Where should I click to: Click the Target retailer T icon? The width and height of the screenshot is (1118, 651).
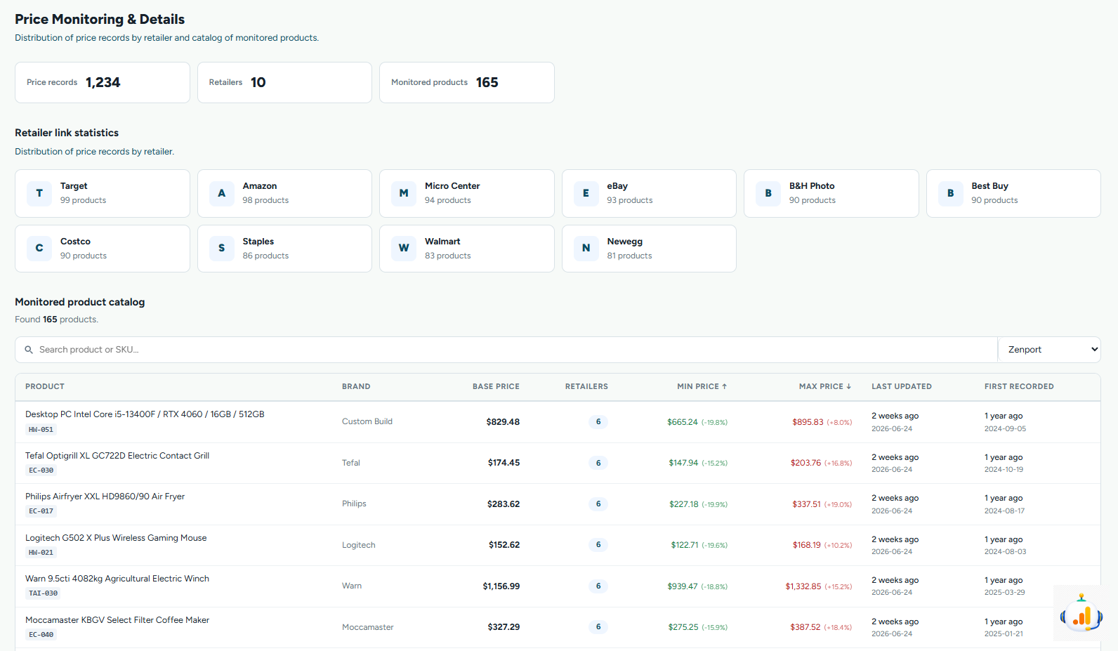coord(39,193)
